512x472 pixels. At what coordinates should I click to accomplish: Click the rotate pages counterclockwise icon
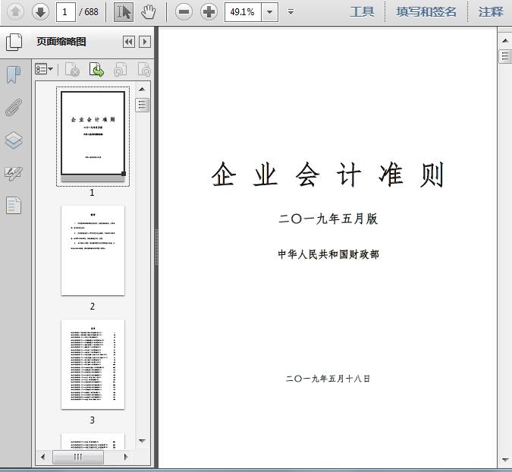pos(121,70)
